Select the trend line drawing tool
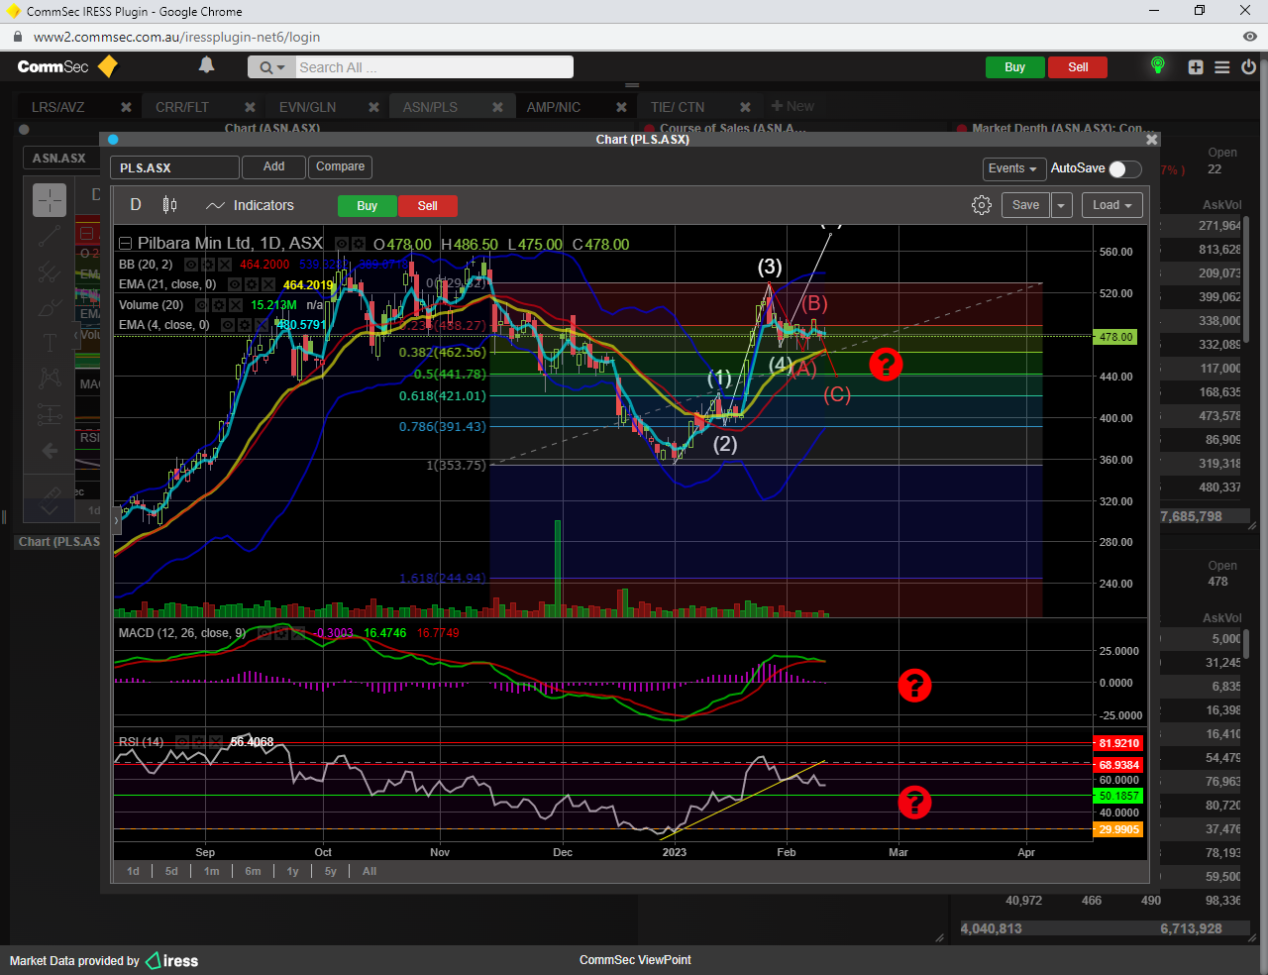This screenshot has height=975, width=1268. coord(50,237)
